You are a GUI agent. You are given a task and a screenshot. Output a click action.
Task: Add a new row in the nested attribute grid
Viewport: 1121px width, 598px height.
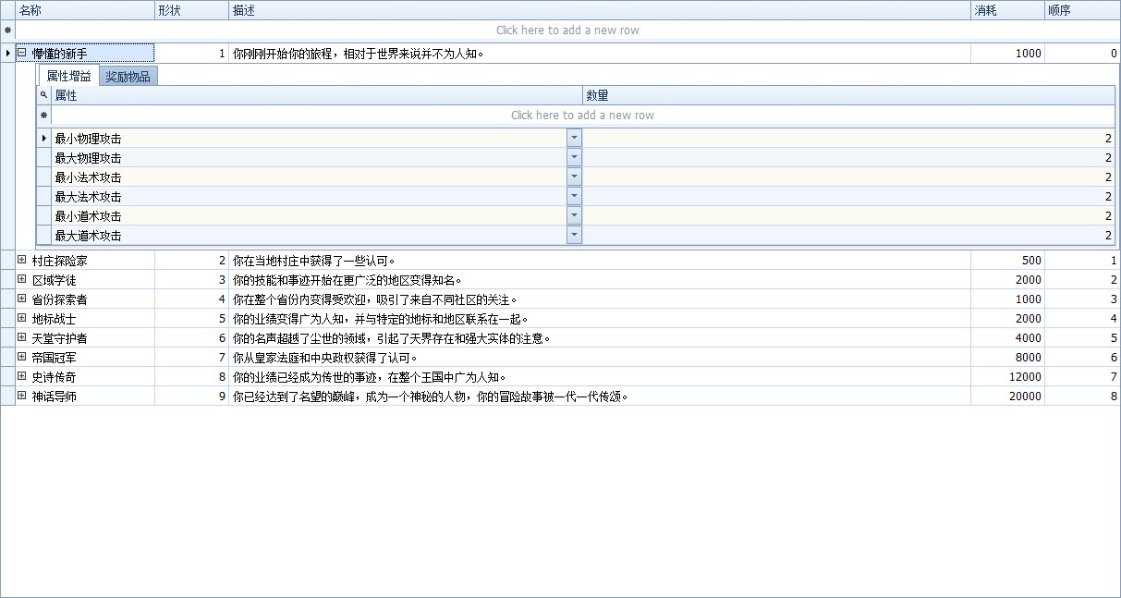click(582, 116)
